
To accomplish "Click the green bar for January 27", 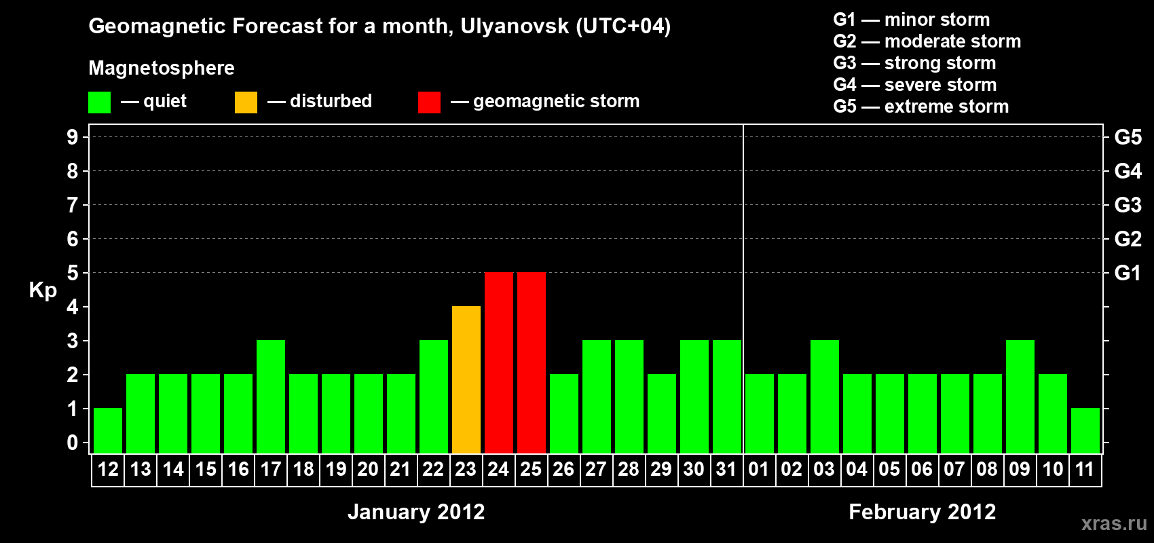I will 597,396.
